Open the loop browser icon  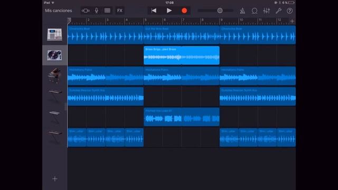click(x=255, y=11)
